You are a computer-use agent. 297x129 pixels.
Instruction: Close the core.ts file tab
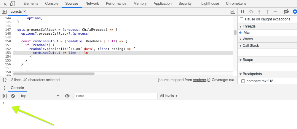click(25, 12)
